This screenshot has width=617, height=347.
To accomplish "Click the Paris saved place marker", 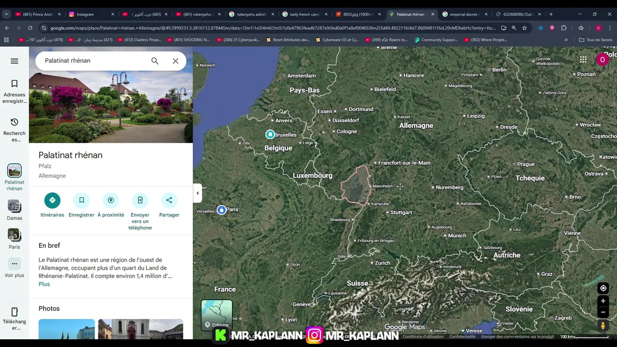I will tap(221, 210).
